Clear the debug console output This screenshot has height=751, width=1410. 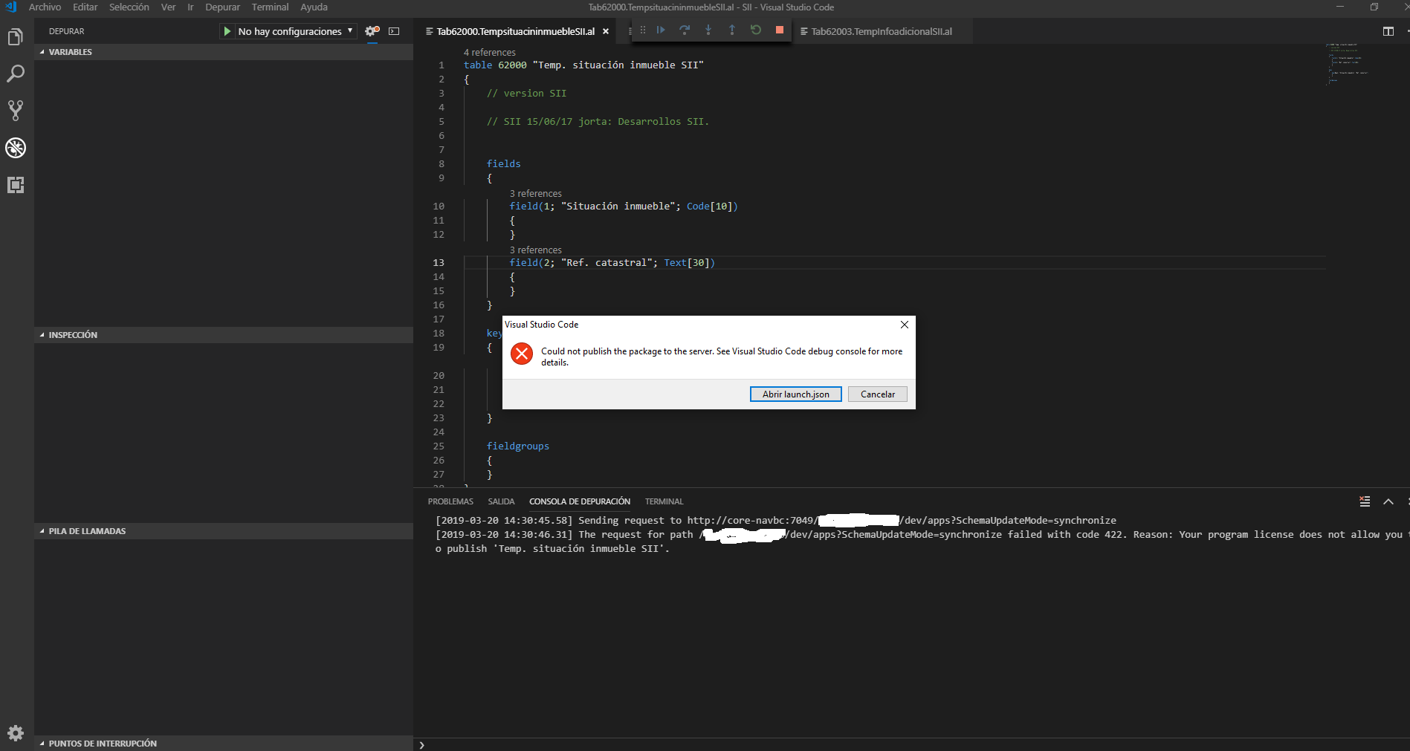point(1364,501)
